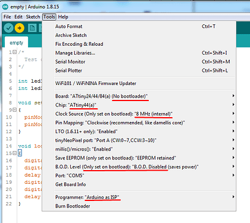Image resolution: width=250 pixels, height=223 pixels.
Task: Expand the Board ATtiny24/44/84 submenu
Action: point(139,96)
